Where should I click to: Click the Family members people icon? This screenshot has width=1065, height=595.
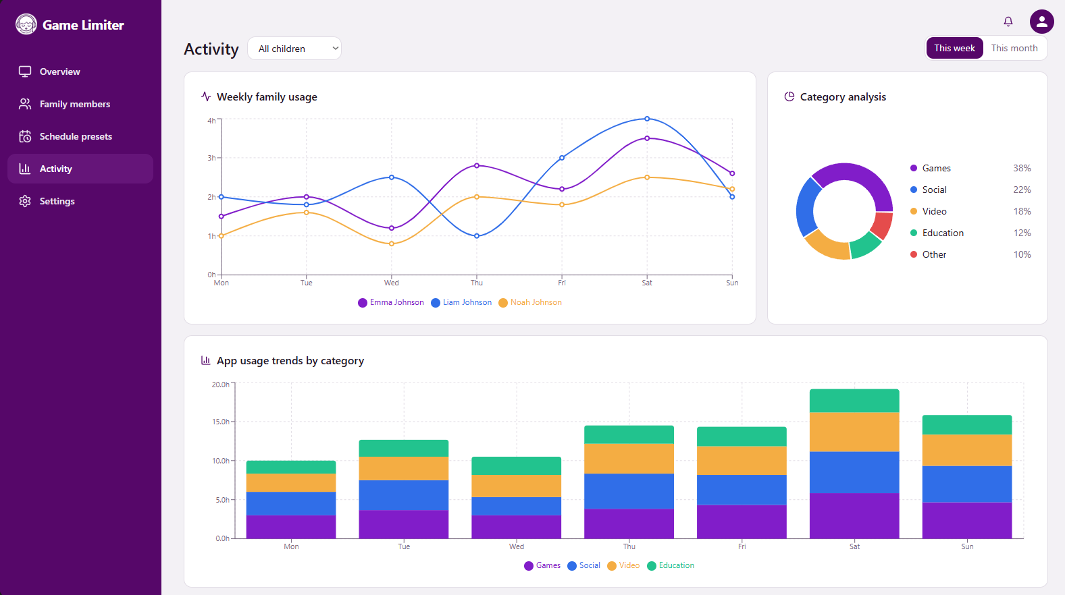tap(25, 104)
